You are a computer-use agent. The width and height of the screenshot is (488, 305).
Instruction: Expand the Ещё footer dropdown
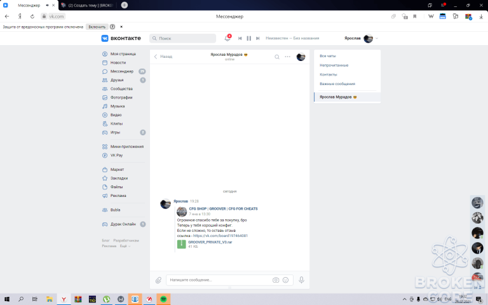point(125,246)
